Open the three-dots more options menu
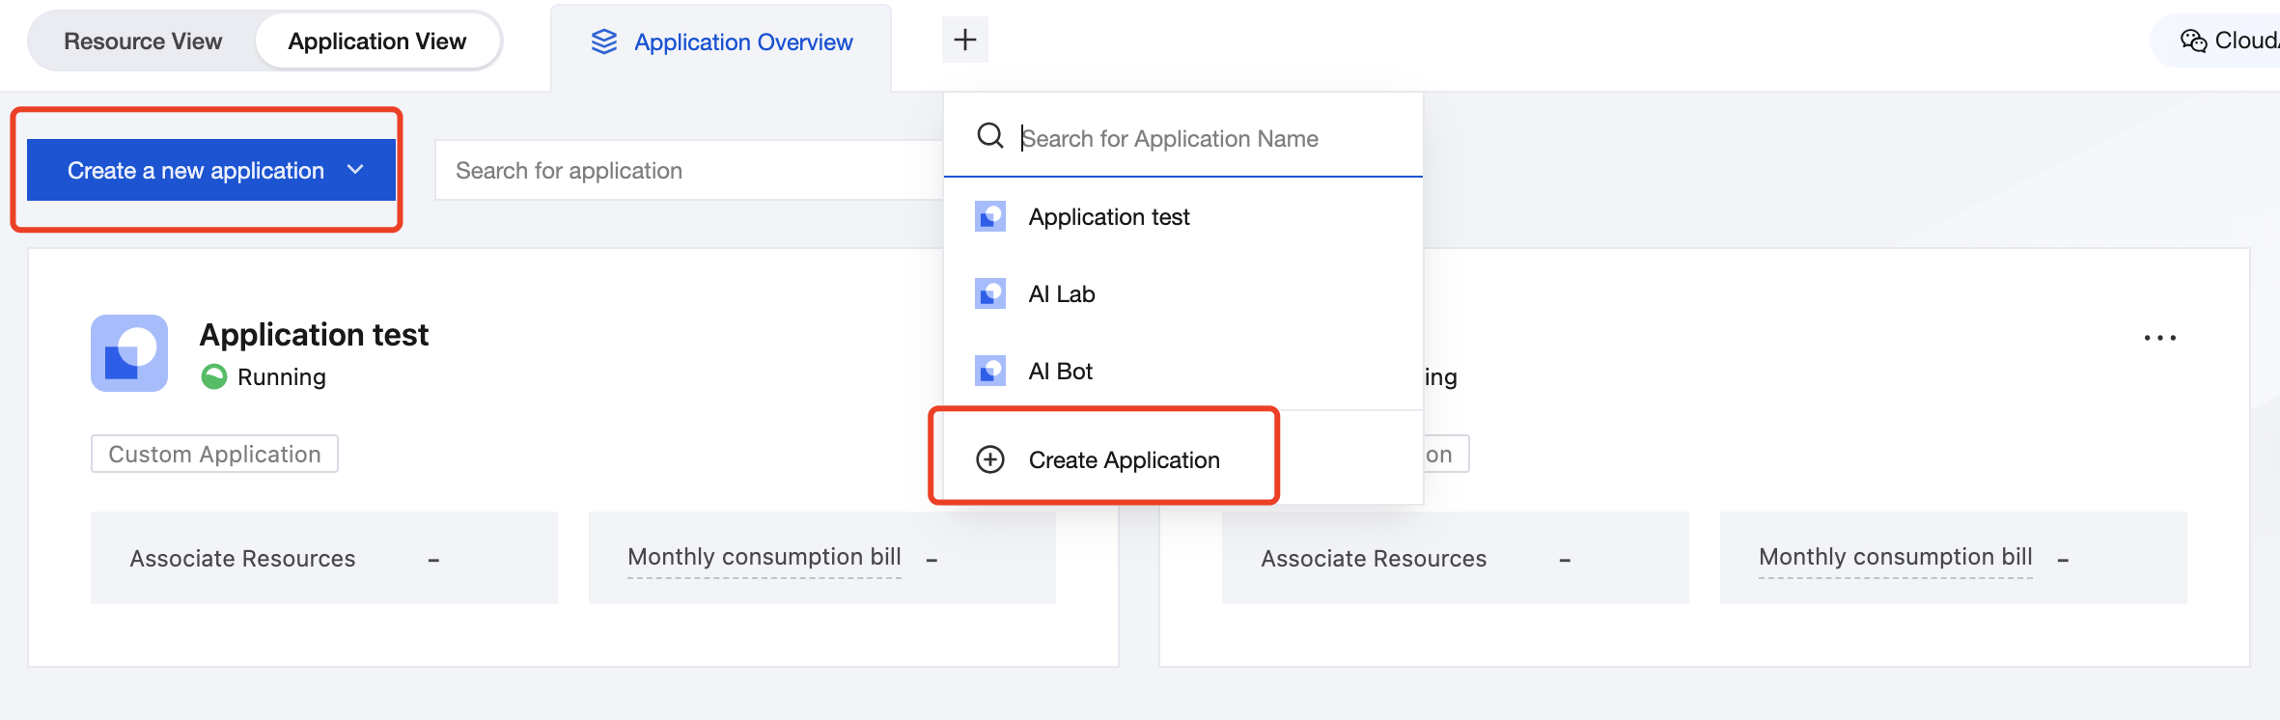 pyautogui.click(x=2159, y=338)
